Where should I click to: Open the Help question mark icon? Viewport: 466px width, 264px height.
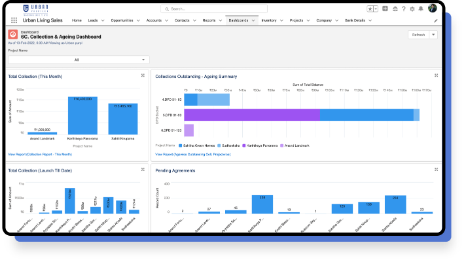tap(403, 9)
